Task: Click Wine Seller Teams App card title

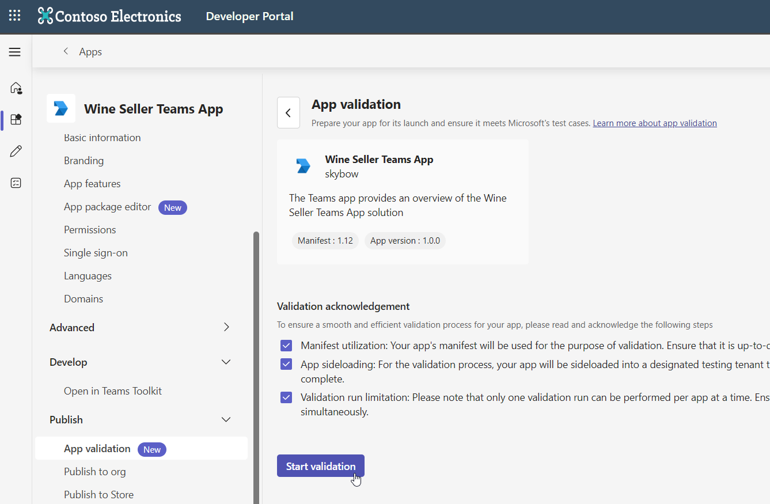Action: (379, 160)
